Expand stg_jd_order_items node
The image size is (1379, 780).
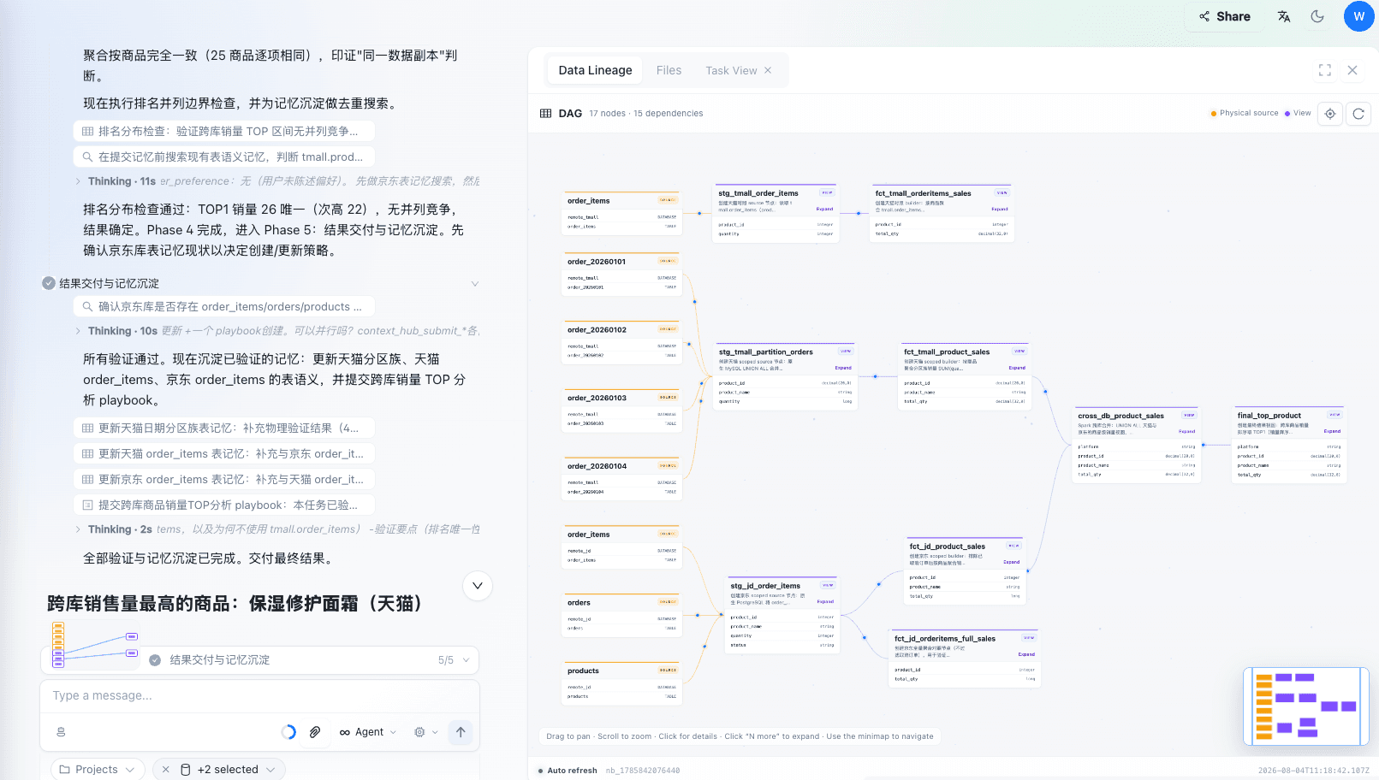click(825, 601)
